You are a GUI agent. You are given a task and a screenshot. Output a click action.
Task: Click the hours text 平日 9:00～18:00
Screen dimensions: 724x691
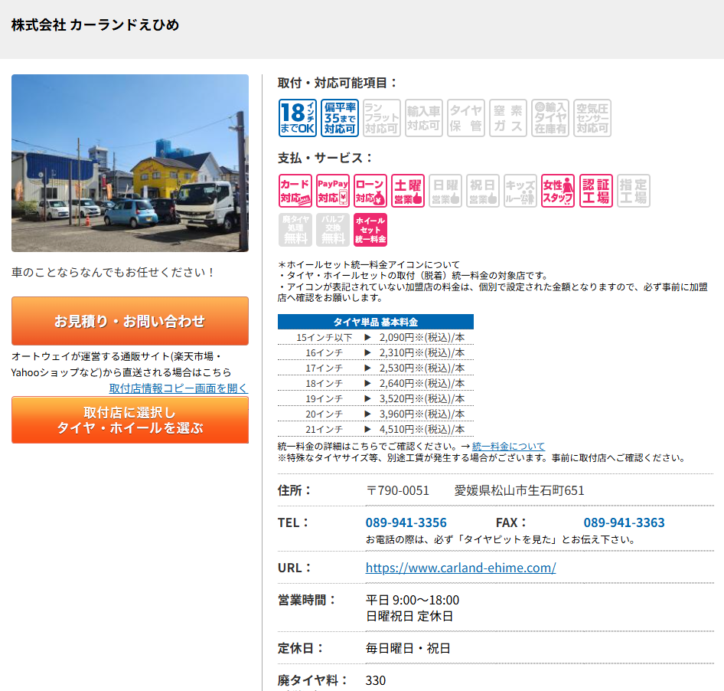tap(413, 600)
